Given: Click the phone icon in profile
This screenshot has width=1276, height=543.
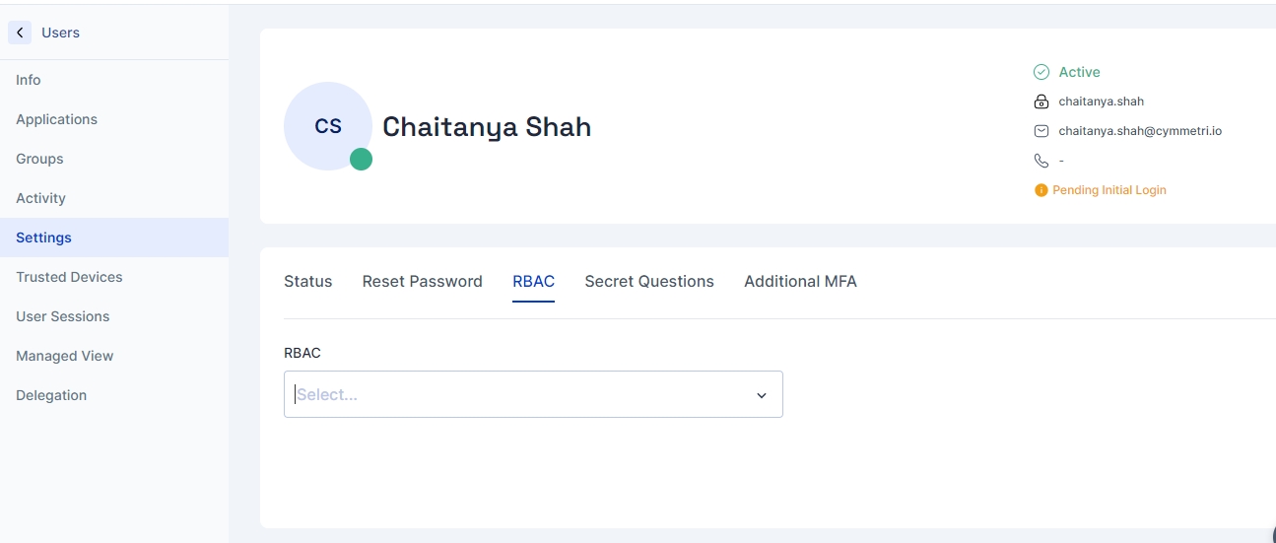Looking at the screenshot, I should click(x=1041, y=161).
